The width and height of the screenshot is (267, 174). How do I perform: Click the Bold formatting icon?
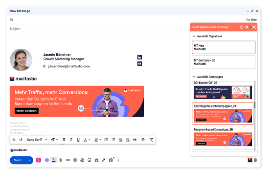point(64,140)
